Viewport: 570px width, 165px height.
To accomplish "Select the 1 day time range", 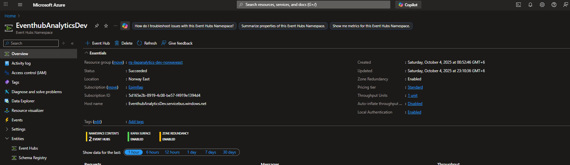I will pyautogui.click(x=192, y=152).
